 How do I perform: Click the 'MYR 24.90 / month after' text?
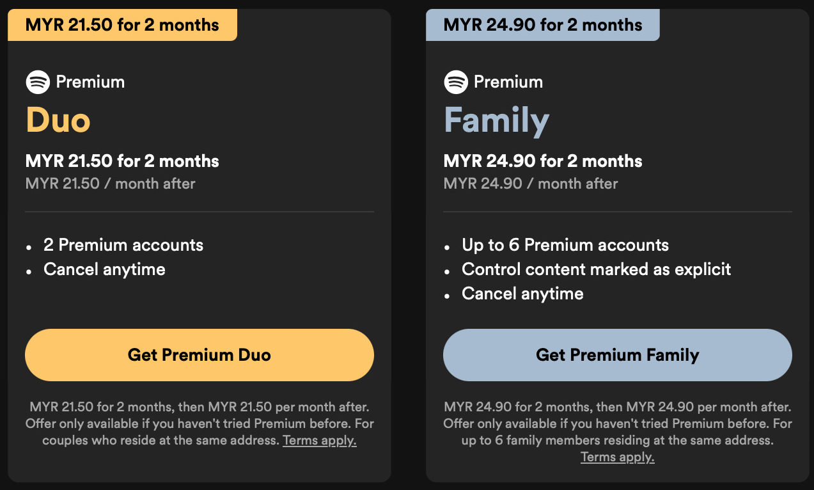coord(531,184)
